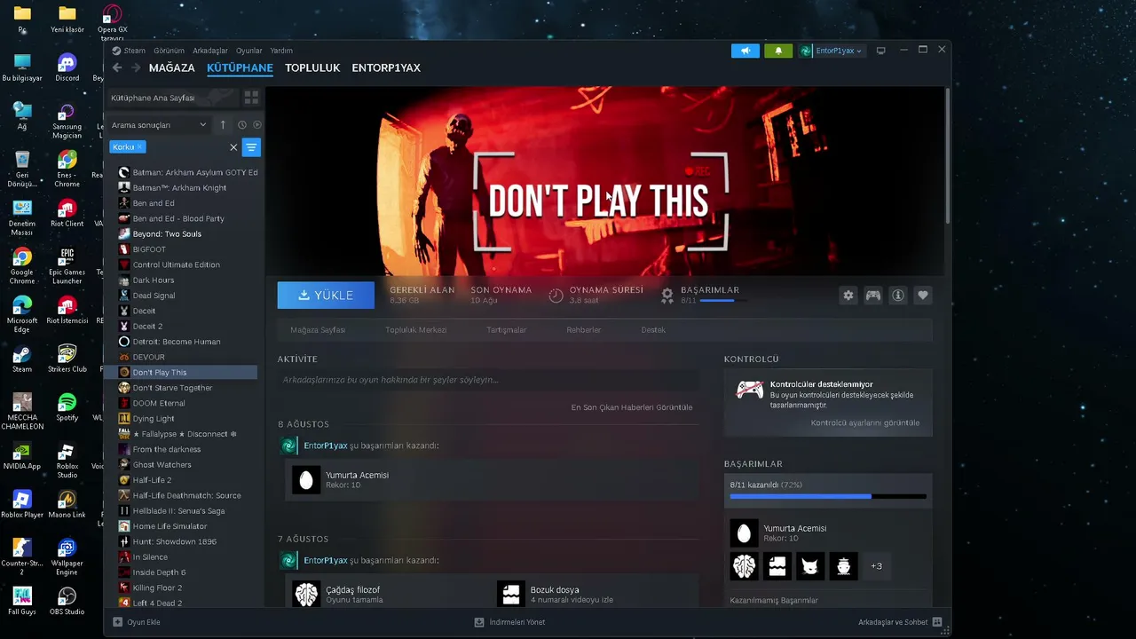Open the Friends and Chat icon

937,622
